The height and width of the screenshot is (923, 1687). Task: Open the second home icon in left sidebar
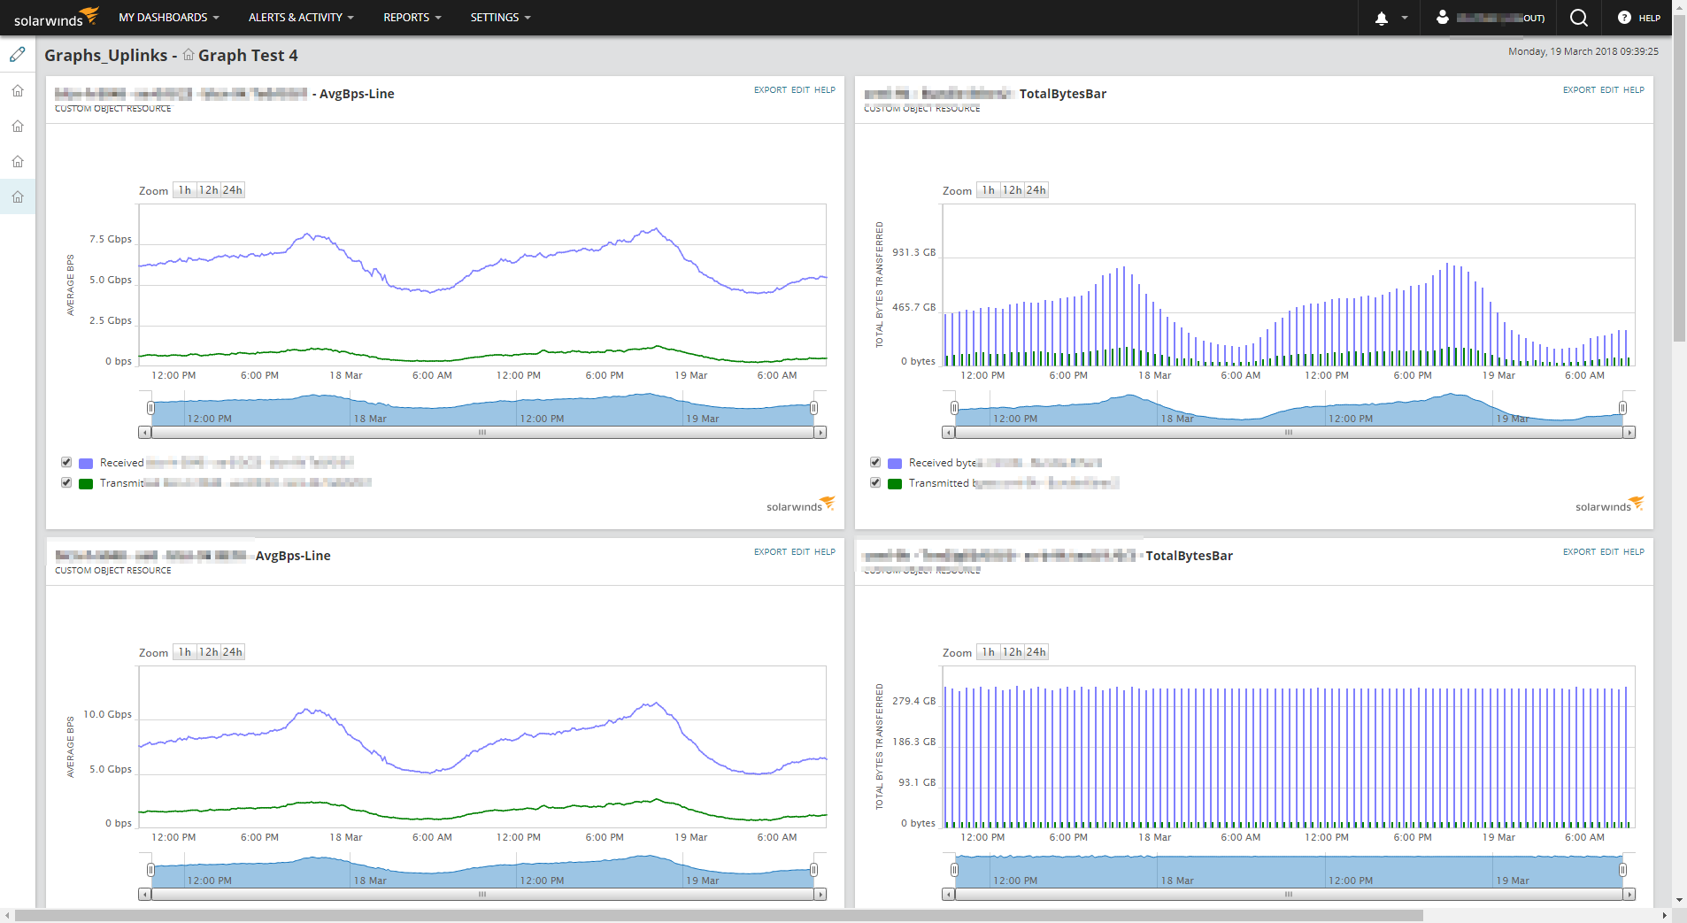(x=18, y=126)
